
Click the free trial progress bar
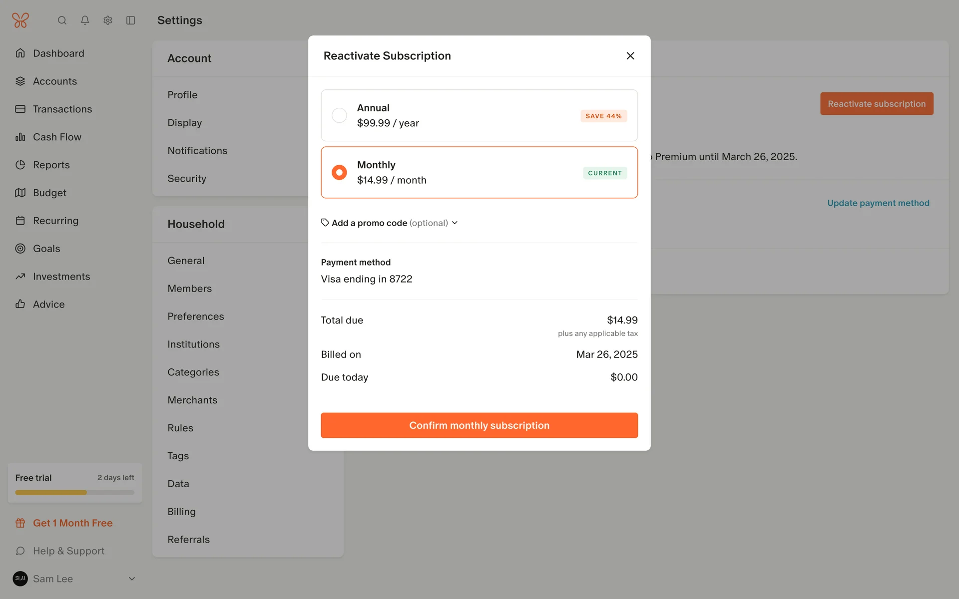tap(75, 493)
